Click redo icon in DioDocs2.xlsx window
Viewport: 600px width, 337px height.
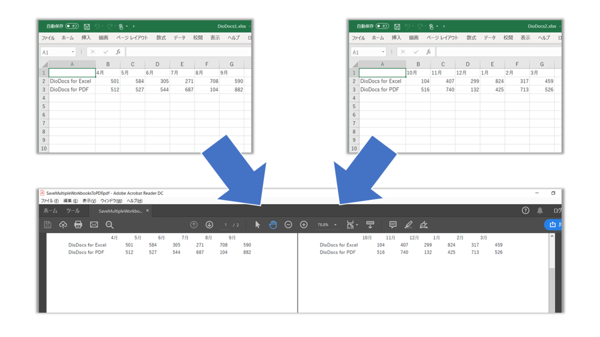click(x=420, y=26)
